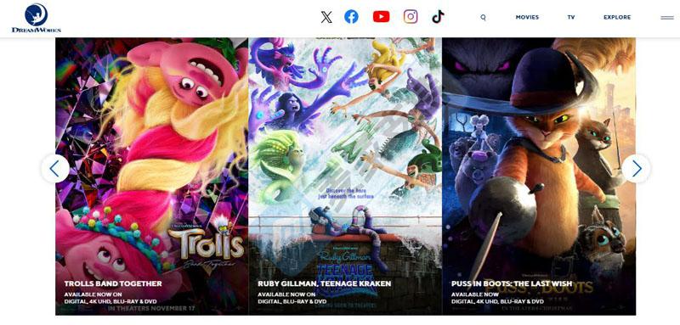The width and height of the screenshot is (680, 325).
Task: Click Ruby Gillman 'DIGITAL, BLU-RAY & DVD' text
Action: tap(292, 301)
